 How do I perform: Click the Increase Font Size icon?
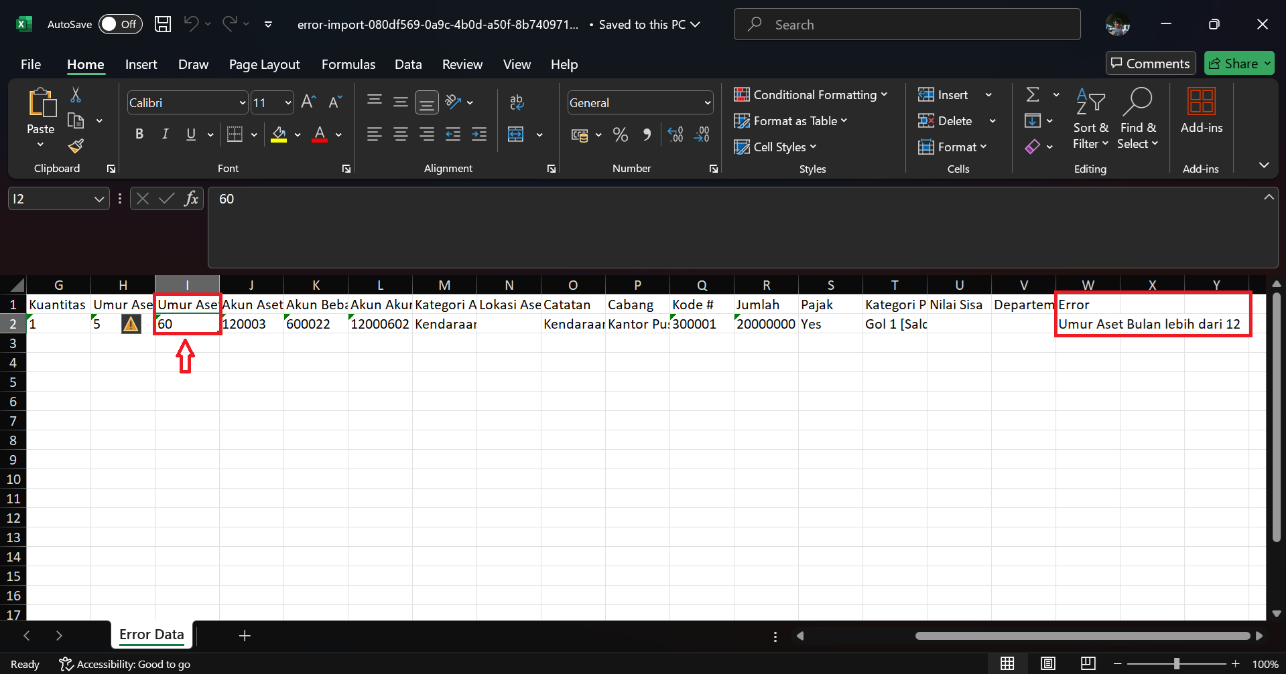pos(308,102)
